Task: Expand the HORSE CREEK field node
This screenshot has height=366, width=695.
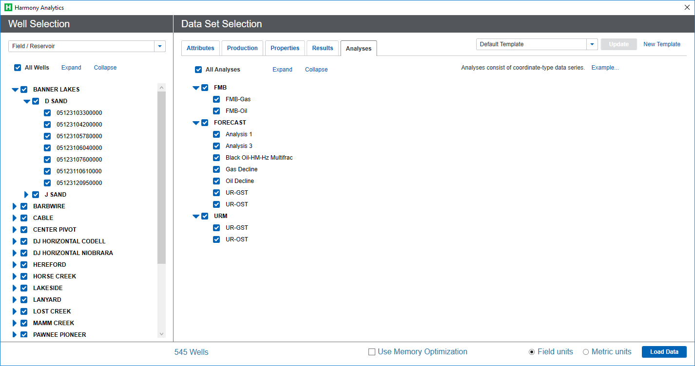Action: coord(15,276)
